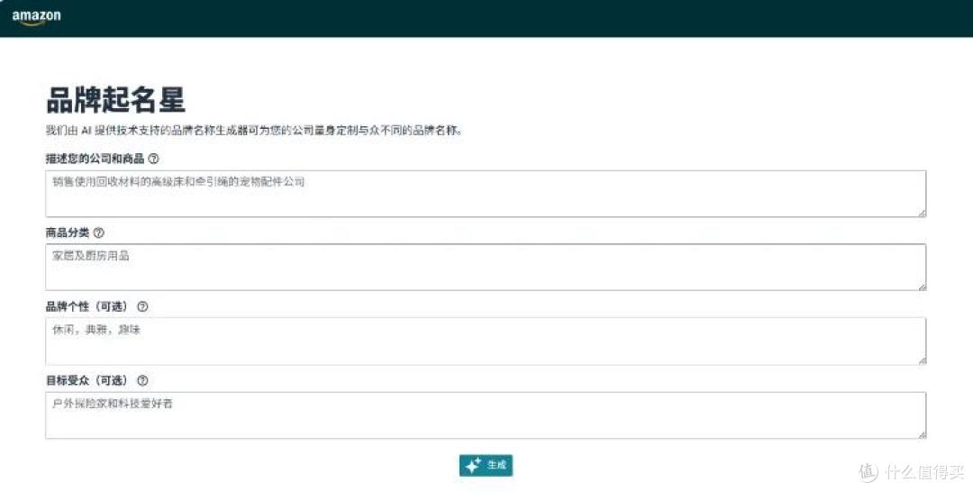The image size is (973, 492).
Task: Focus the 目标受众 text area
Action: coord(486,415)
